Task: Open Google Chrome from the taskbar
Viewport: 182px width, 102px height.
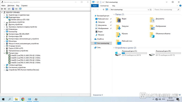Action: pyautogui.click(x=23, y=99)
